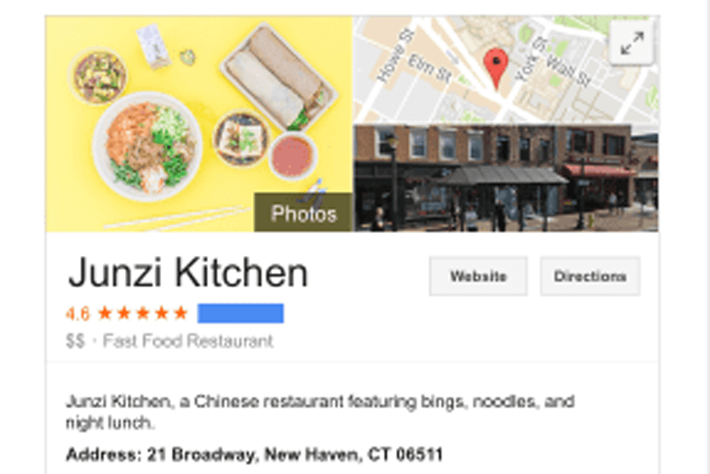Click the $$ price level indicator

pos(75,341)
